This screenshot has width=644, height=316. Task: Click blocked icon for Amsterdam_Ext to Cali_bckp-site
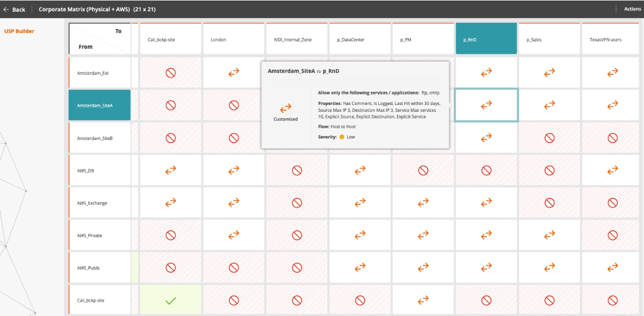click(x=171, y=73)
